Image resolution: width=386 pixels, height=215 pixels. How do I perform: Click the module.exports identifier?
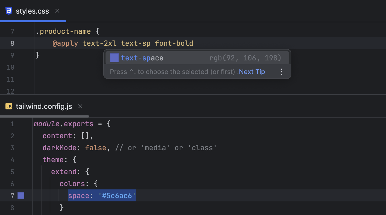[63, 124]
